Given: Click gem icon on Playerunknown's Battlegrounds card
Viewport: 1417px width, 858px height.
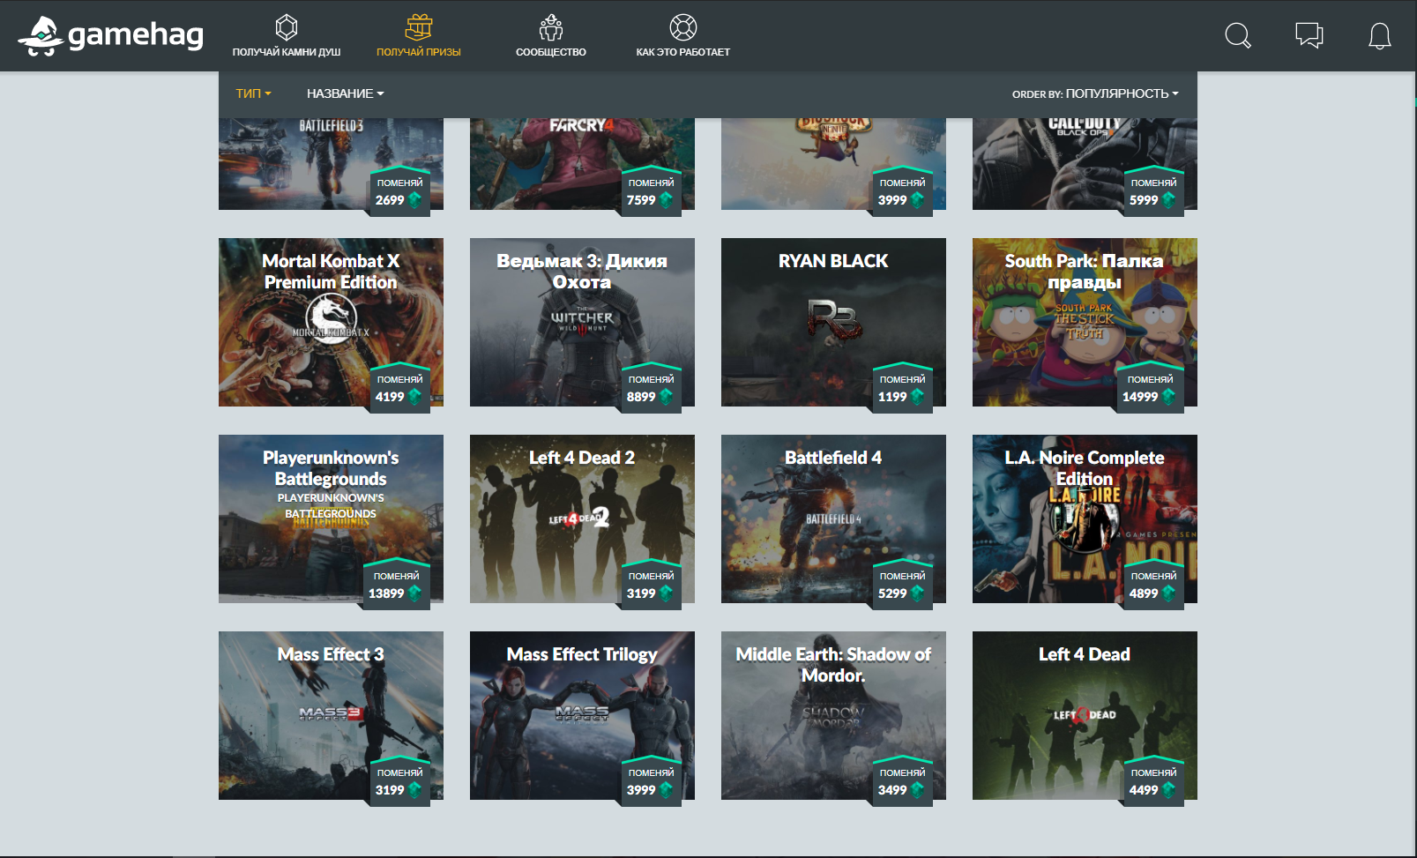Looking at the screenshot, I should (x=414, y=593).
